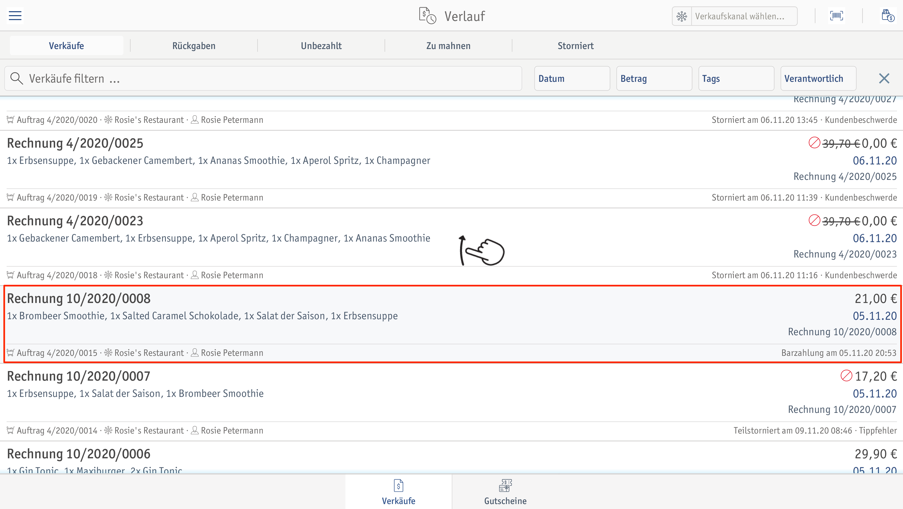Image resolution: width=903 pixels, height=509 pixels.
Task: Open the Datum filter dropdown
Action: click(x=572, y=78)
